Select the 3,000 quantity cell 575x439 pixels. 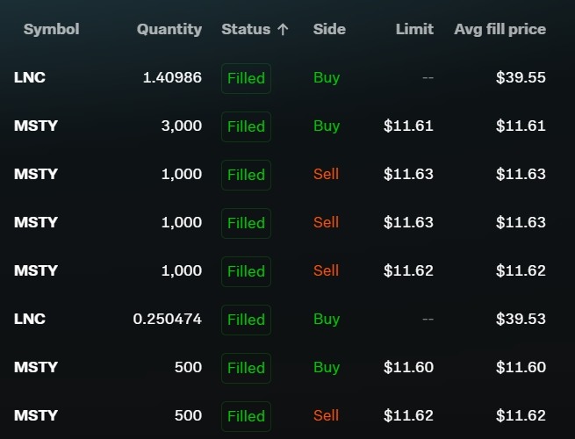[182, 126]
